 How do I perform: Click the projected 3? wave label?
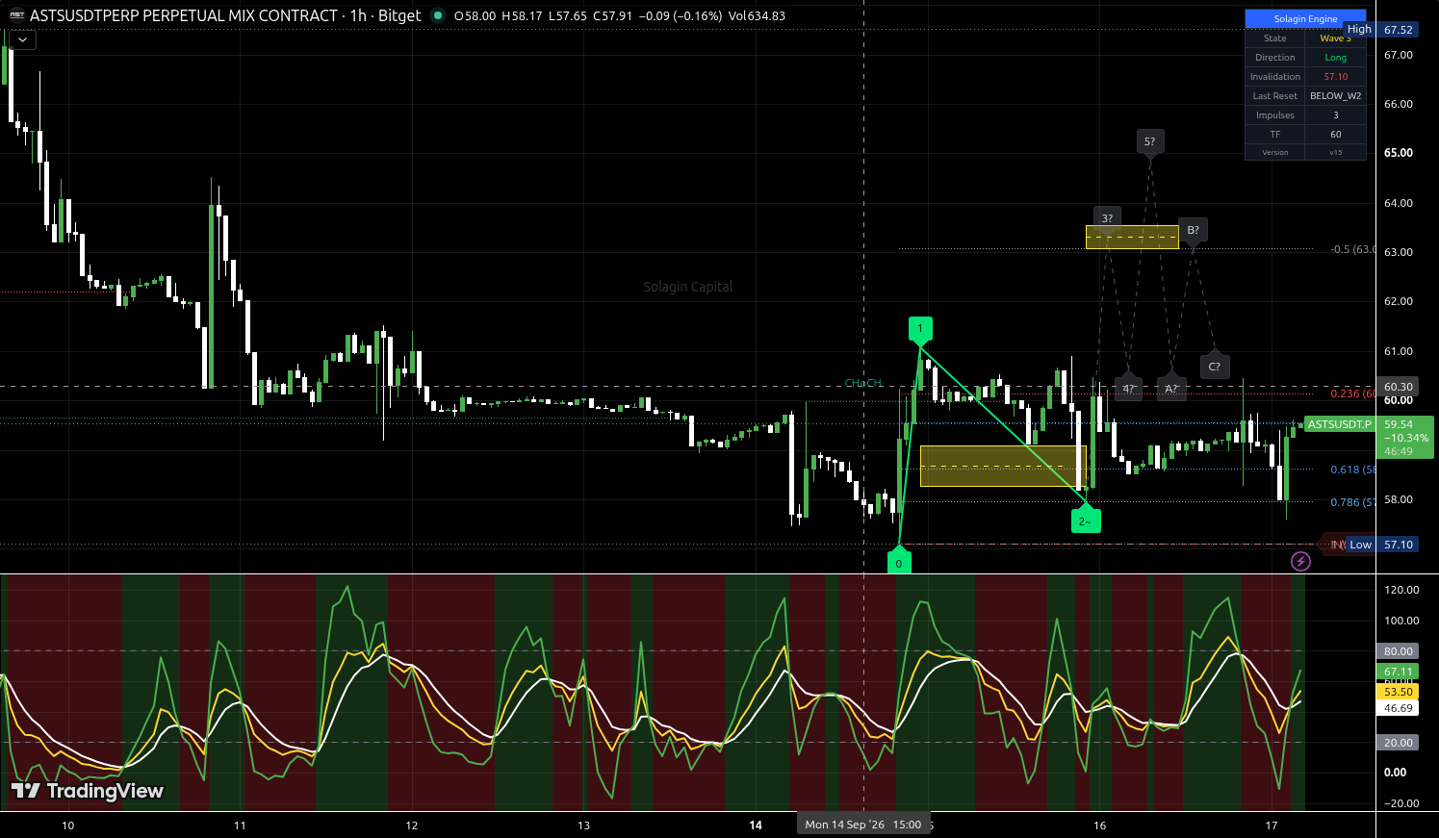tap(1107, 218)
